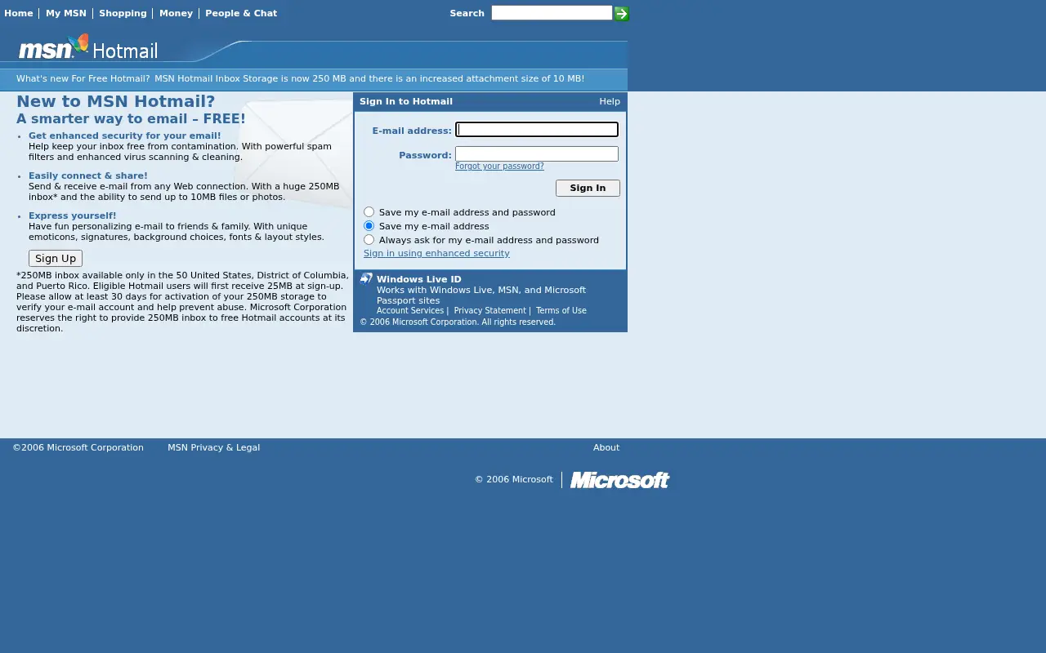This screenshot has width=1046, height=653.
Task: Open Money from the top navigation
Action: 176,13
